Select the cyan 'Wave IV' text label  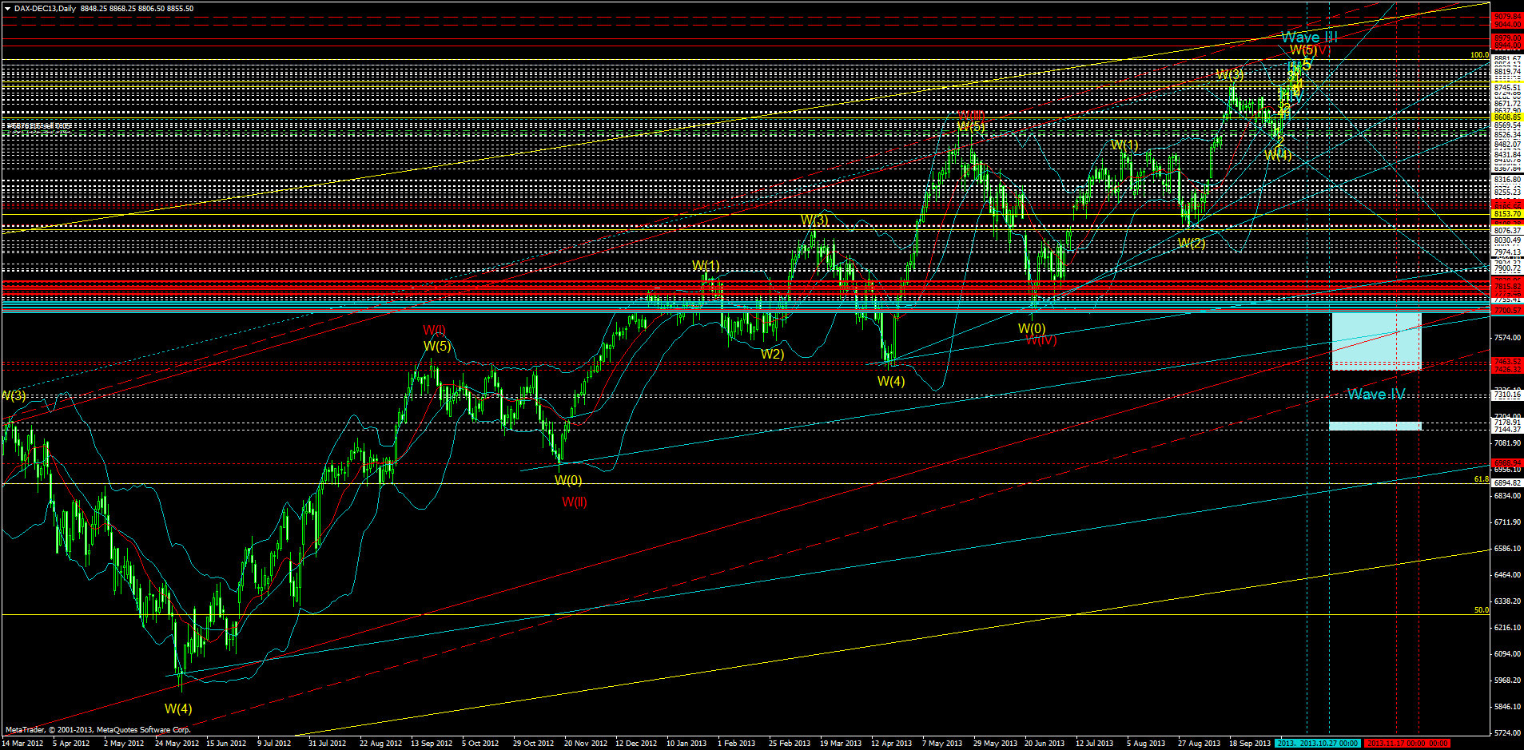[1377, 394]
